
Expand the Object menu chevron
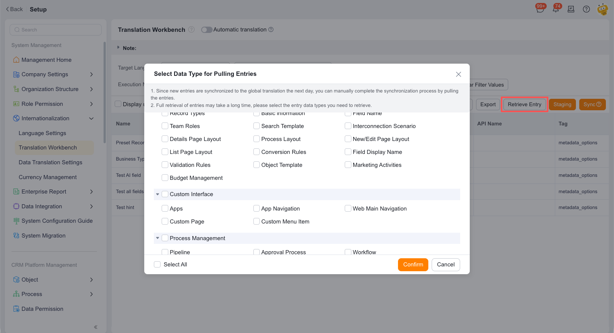(91, 280)
